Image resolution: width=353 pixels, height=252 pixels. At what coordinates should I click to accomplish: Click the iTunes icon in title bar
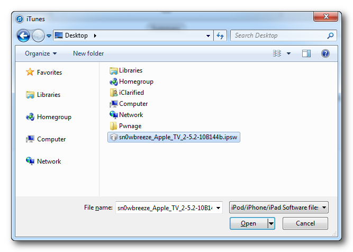click(x=20, y=19)
